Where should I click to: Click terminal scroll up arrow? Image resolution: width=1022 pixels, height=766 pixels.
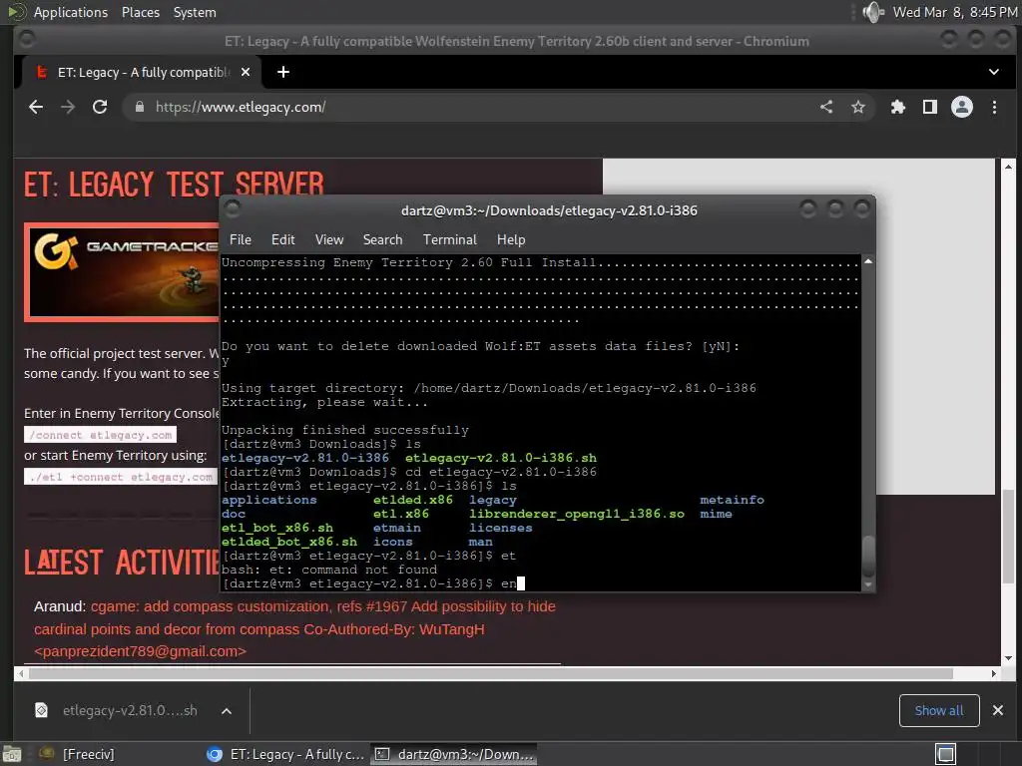[x=868, y=261]
